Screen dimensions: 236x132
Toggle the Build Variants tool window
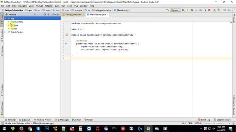pos(2,108)
